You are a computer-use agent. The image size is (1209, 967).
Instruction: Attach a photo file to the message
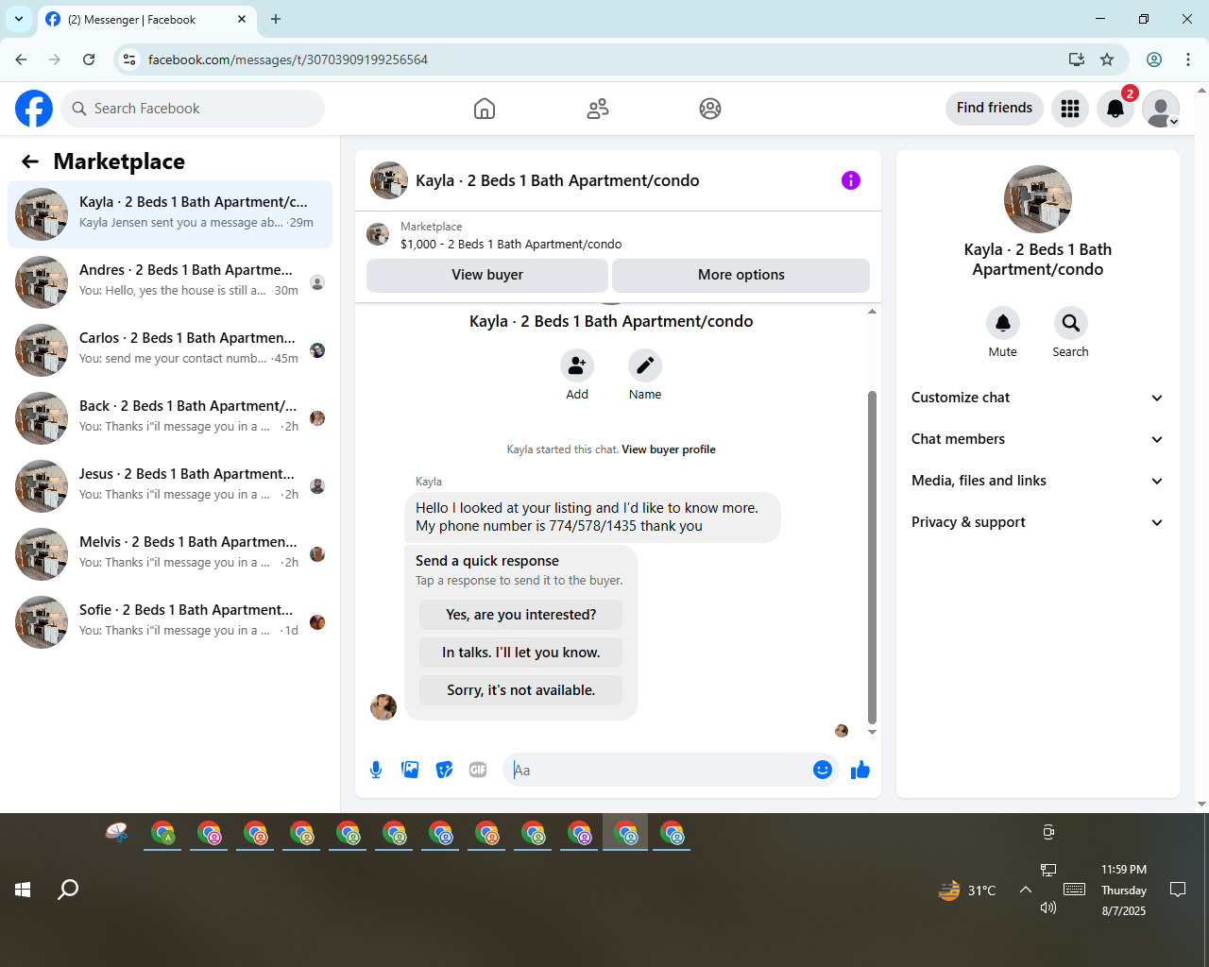(410, 770)
